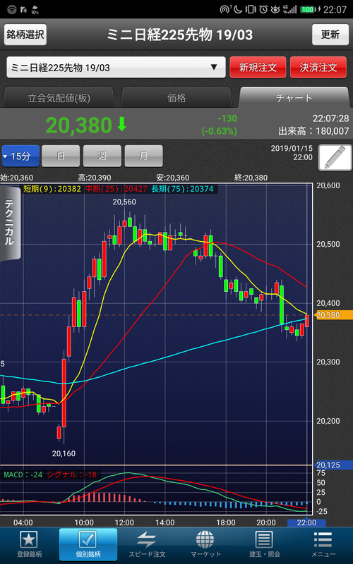
Task: Tap the large 20,380 current price
Action: (79, 125)
